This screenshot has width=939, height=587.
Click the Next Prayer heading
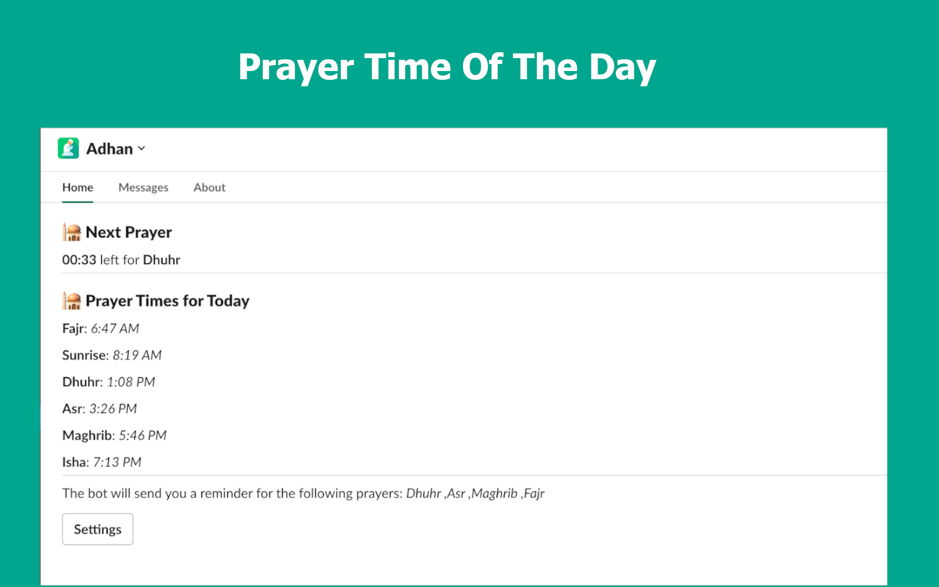[x=129, y=232]
